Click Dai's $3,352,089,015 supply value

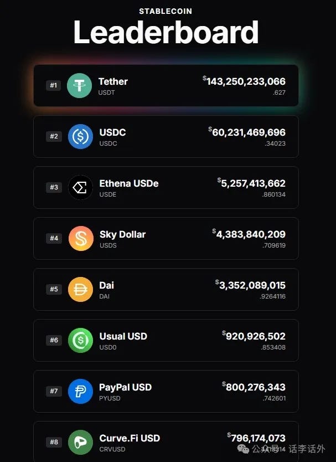(252, 285)
